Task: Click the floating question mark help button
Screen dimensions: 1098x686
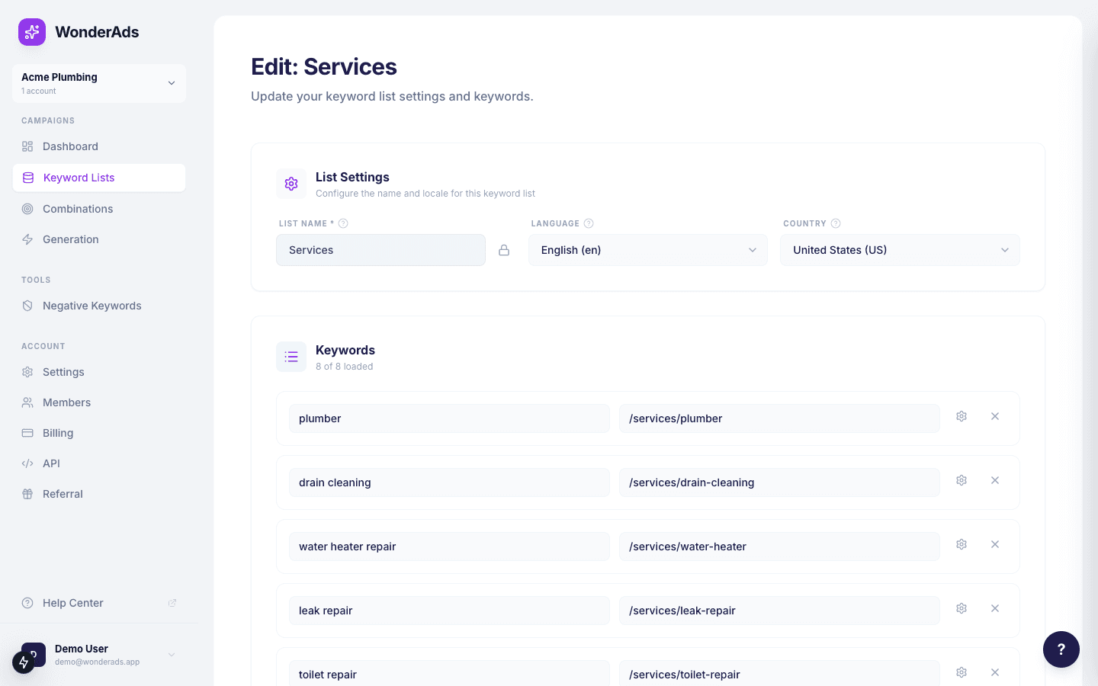Action: click(x=1061, y=649)
